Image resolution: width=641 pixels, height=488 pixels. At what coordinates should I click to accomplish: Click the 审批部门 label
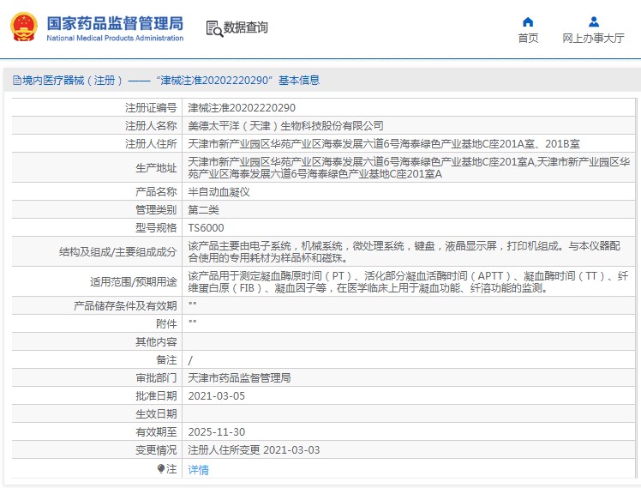pos(156,378)
